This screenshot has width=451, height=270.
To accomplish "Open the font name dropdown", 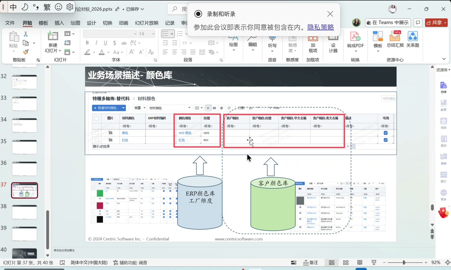I will [135, 34].
